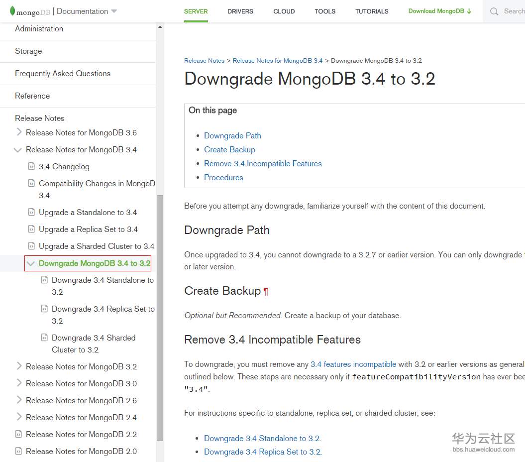This screenshot has height=462, width=525.
Task: Expand Release Notes for MongoDB 2.4
Action: tap(19, 417)
